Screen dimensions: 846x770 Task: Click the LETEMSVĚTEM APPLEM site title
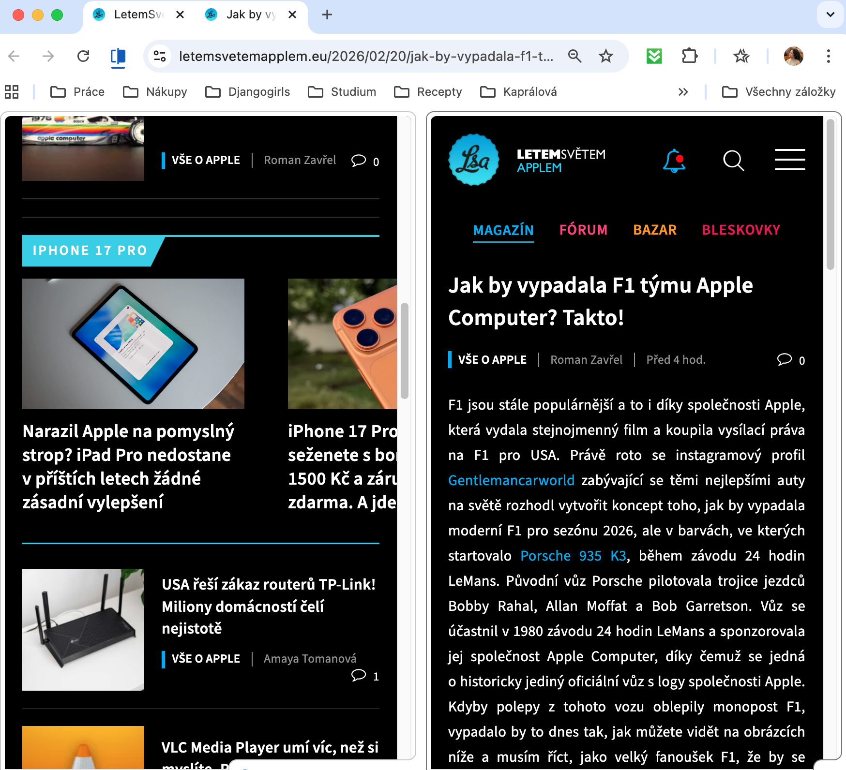[561, 161]
